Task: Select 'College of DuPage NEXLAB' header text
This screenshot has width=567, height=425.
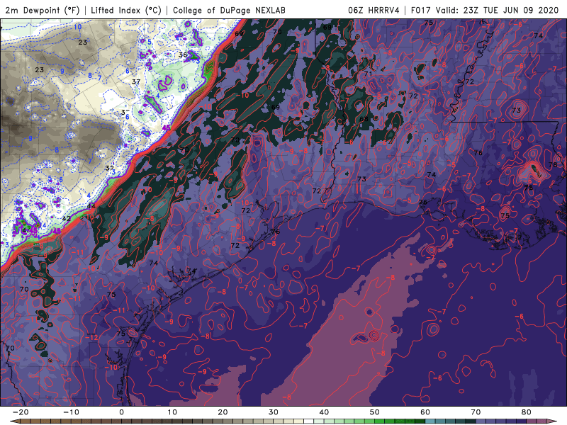Action: [229, 10]
